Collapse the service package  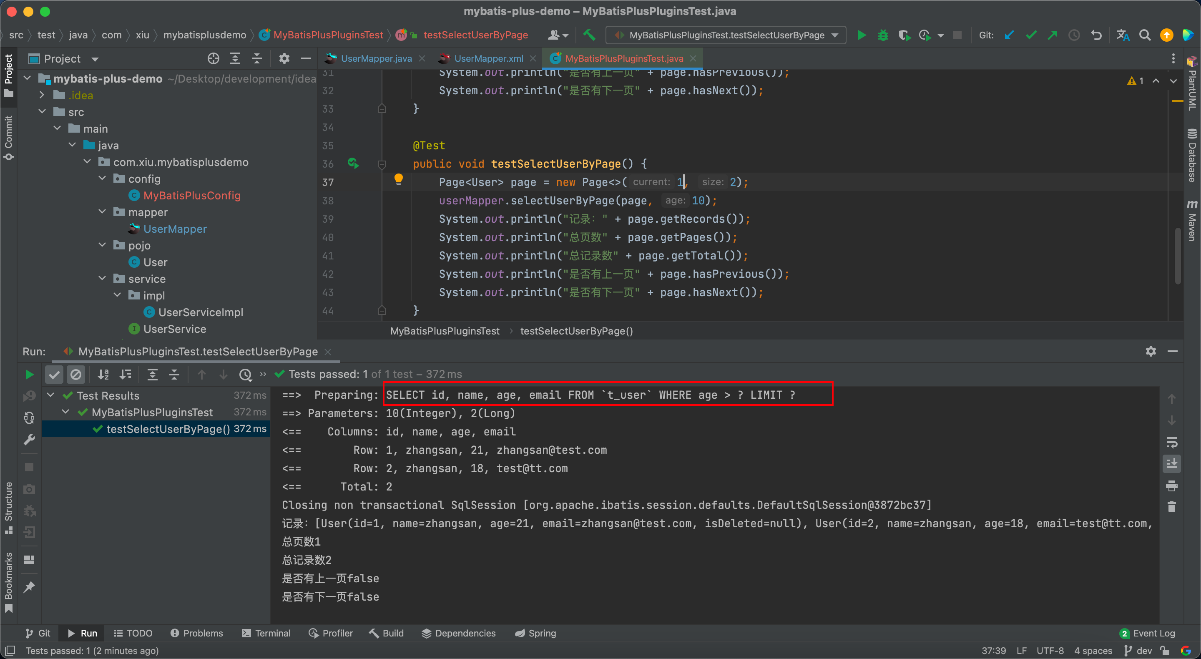102,279
